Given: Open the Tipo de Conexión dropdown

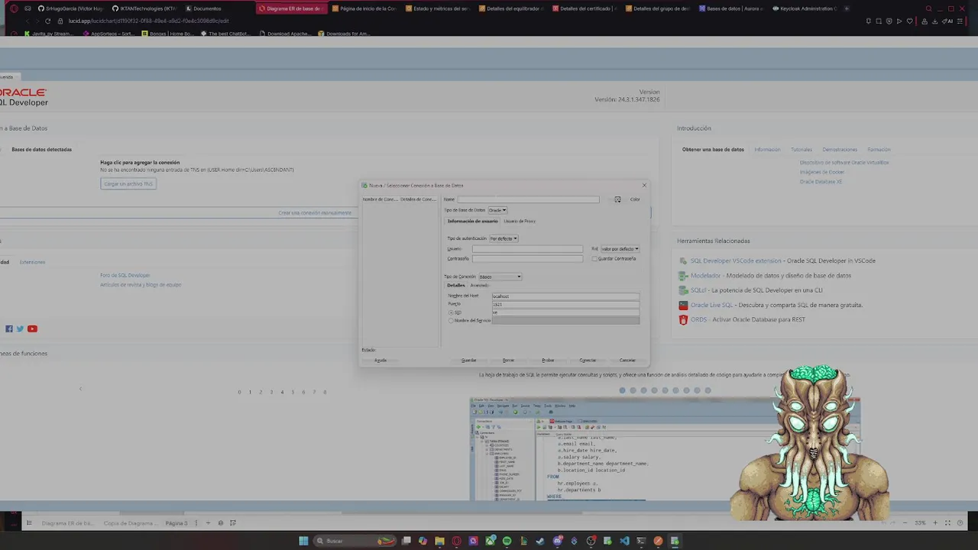Looking at the screenshot, I should (x=500, y=277).
